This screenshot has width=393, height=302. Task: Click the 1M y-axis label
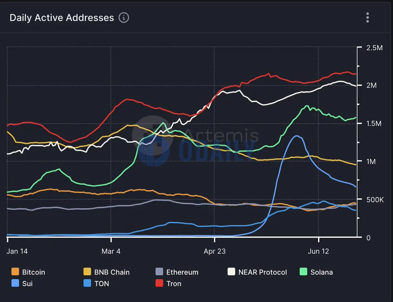click(372, 162)
